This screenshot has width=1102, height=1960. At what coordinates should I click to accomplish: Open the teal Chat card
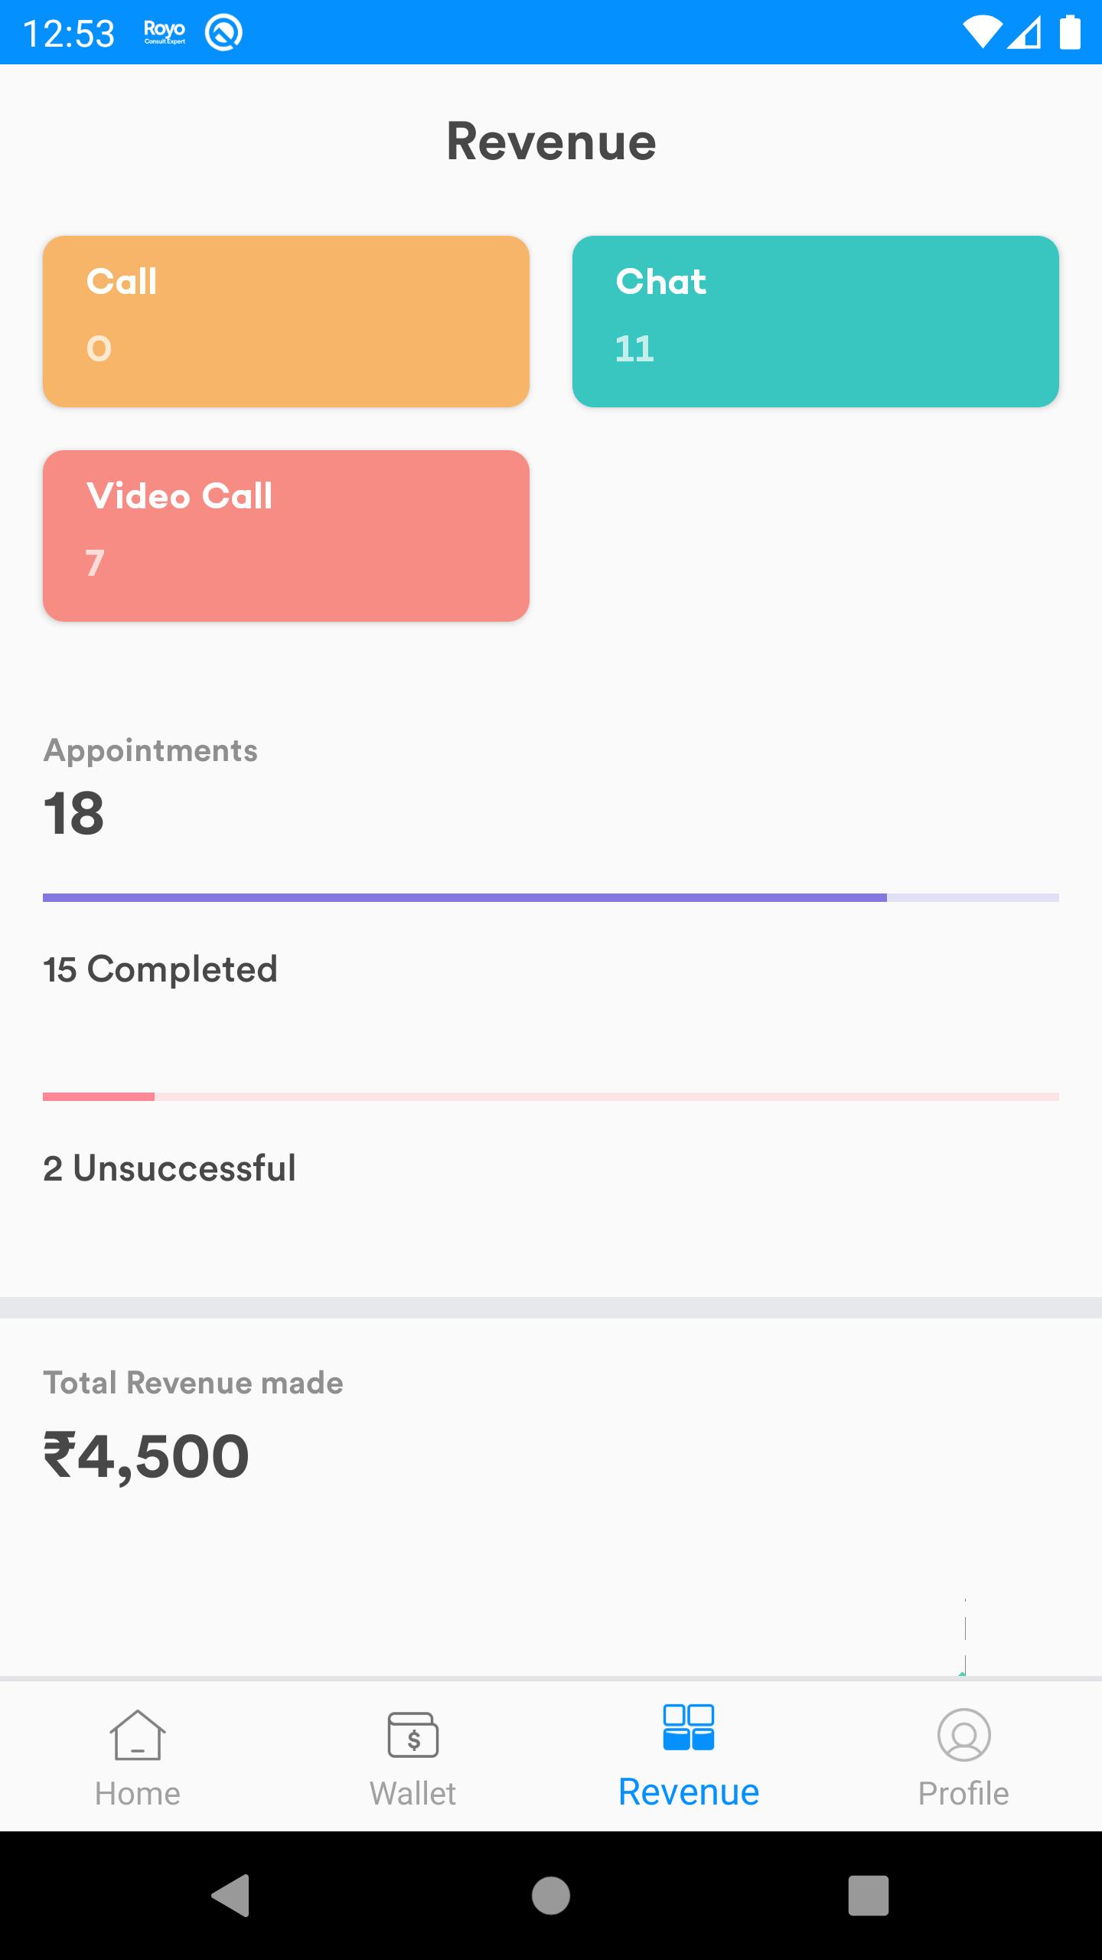point(816,322)
